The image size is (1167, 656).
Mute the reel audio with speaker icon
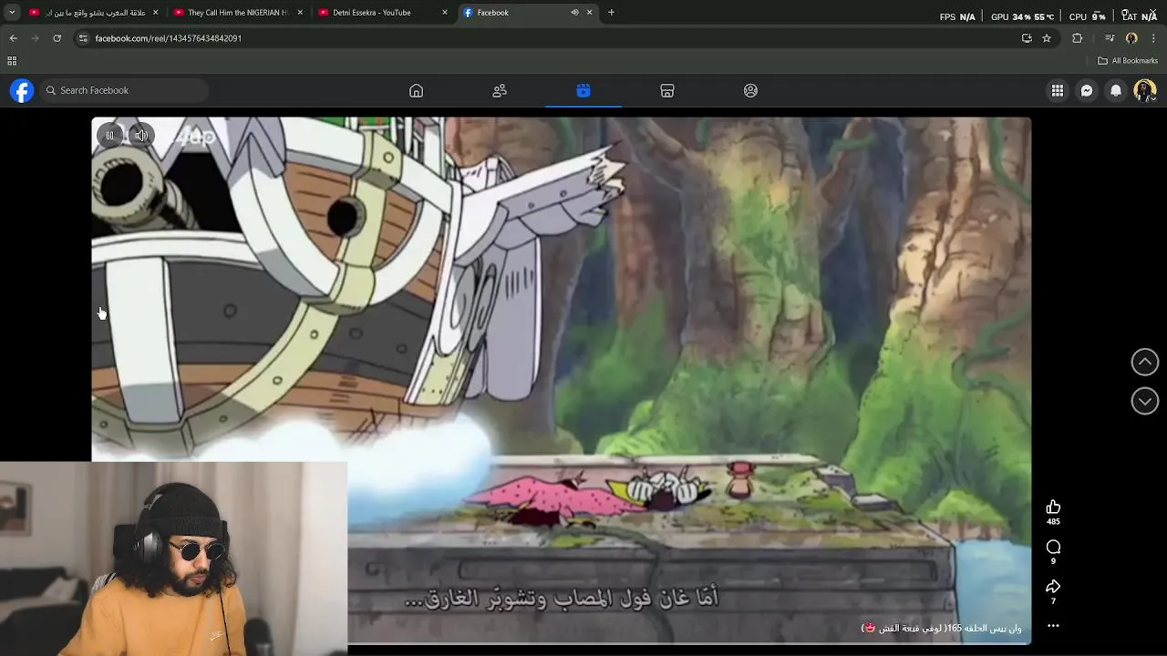click(x=141, y=136)
